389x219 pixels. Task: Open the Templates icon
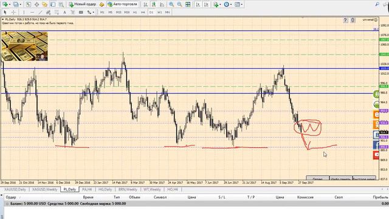click(x=237, y=4)
